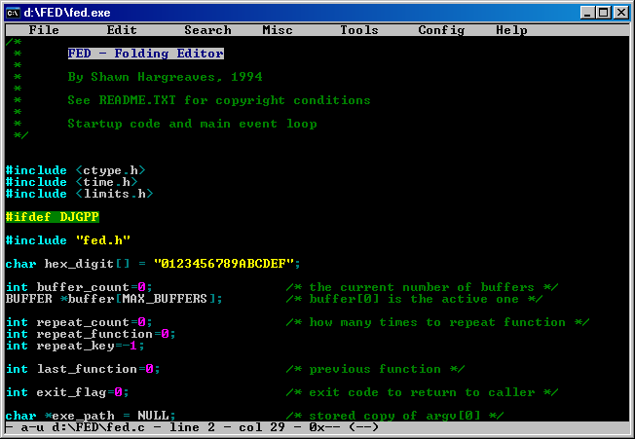The height and width of the screenshot is (439, 635).
Task: Select the highlighted "#ifdef DJGPP" line
Action: (x=52, y=217)
